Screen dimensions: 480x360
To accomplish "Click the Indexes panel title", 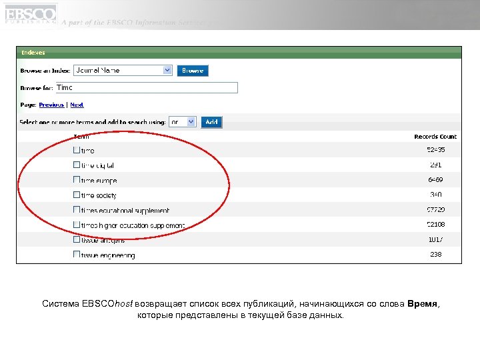I will (33, 53).
